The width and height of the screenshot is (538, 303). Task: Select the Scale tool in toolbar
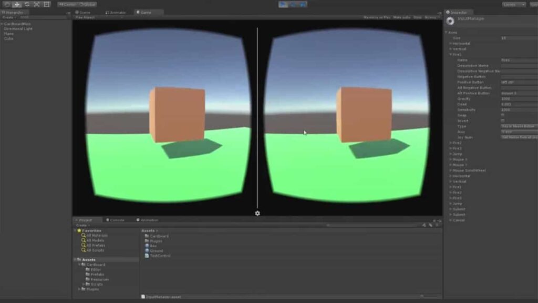click(37, 4)
